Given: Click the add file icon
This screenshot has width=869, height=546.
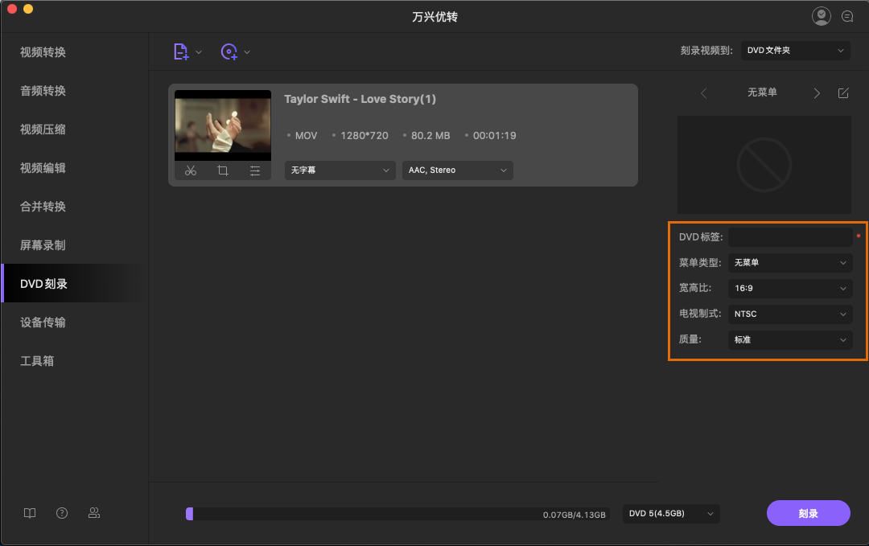Looking at the screenshot, I should click(182, 51).
